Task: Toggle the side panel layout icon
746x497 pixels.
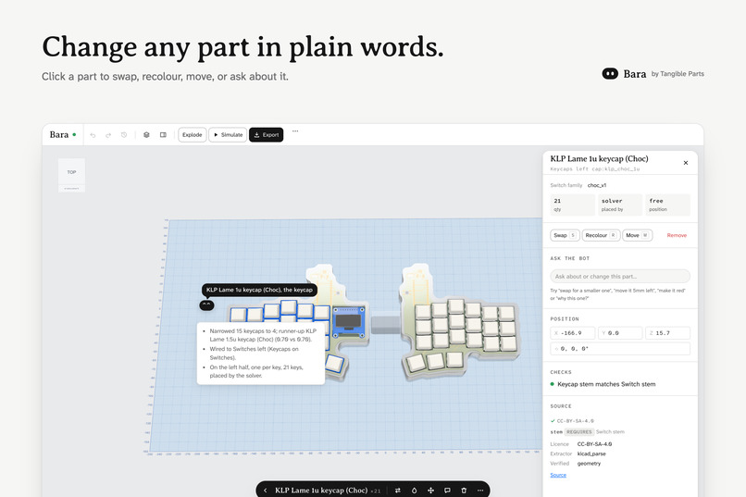Action: [x=163, y=135]
